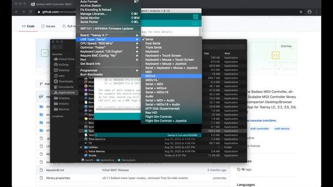Click midi-controller topic tag

click(x=259, y=128)
